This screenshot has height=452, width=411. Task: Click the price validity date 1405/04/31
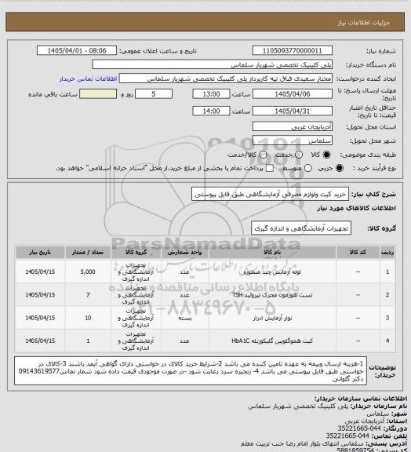click(293, 111)
